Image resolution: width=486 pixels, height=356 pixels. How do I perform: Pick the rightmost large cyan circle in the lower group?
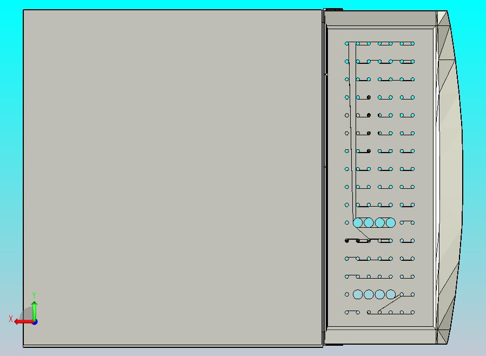pyautogui.click(x=391, y=294)
